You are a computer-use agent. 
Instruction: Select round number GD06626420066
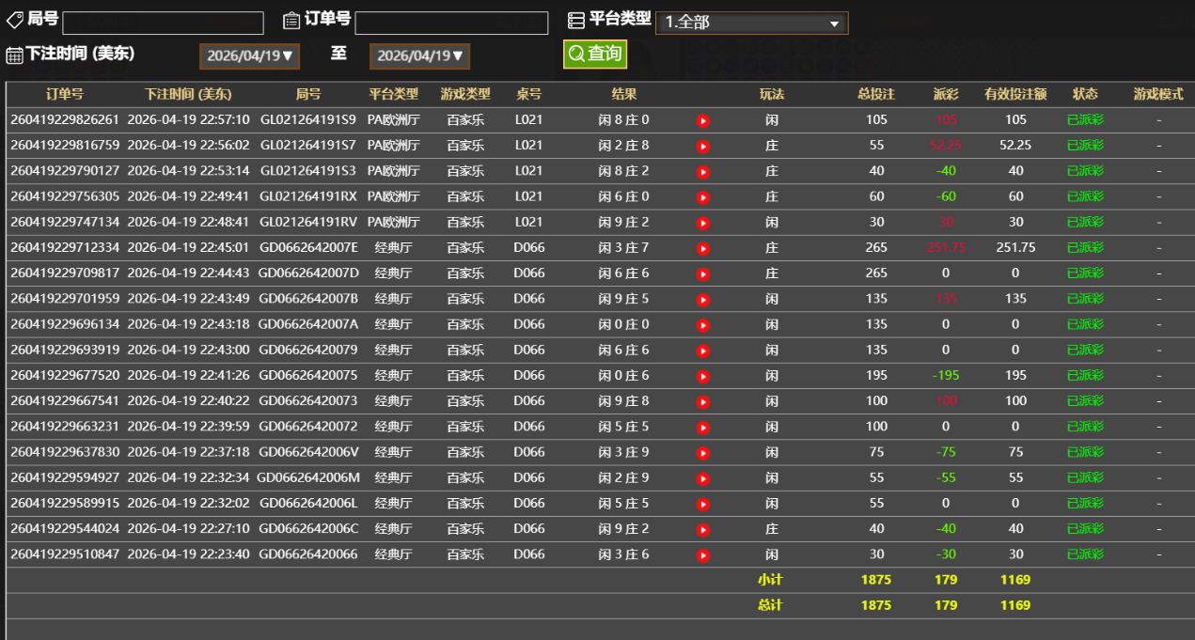point(308,554)
